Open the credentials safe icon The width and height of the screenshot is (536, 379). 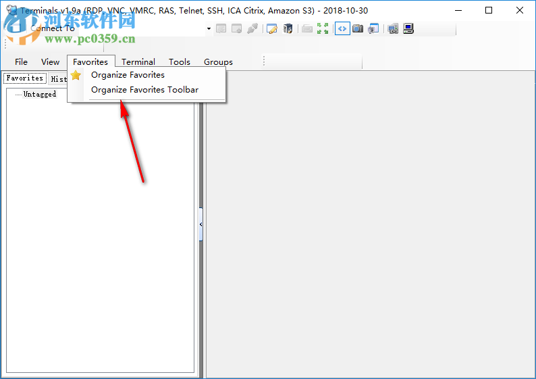click(288, 29)
